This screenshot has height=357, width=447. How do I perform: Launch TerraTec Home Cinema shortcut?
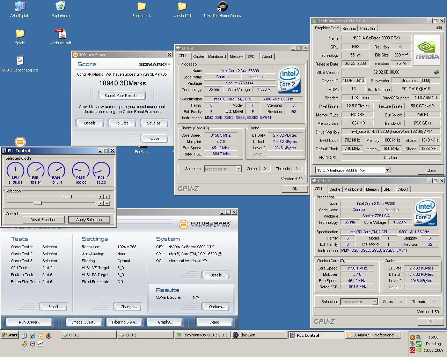(x=222, y=9)
